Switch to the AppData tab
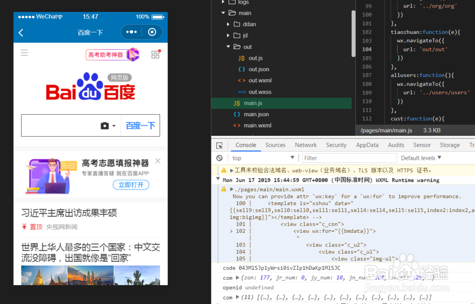Viewport: 475px width, 304px height. tap(367, 145)
